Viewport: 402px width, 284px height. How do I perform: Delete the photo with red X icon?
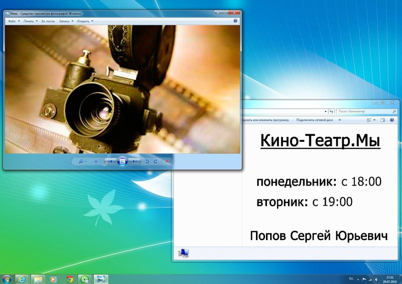tap(167, 161)
